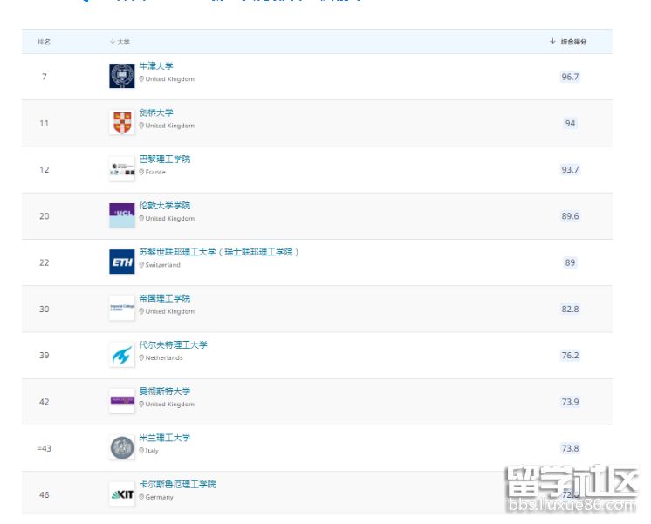651x524 pixels.
Task: Click the University of Manchester logo
Action: coord(121,401)
